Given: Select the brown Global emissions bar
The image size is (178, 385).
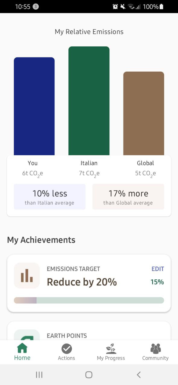Looking at the screenshot, I should coord(144,113).
